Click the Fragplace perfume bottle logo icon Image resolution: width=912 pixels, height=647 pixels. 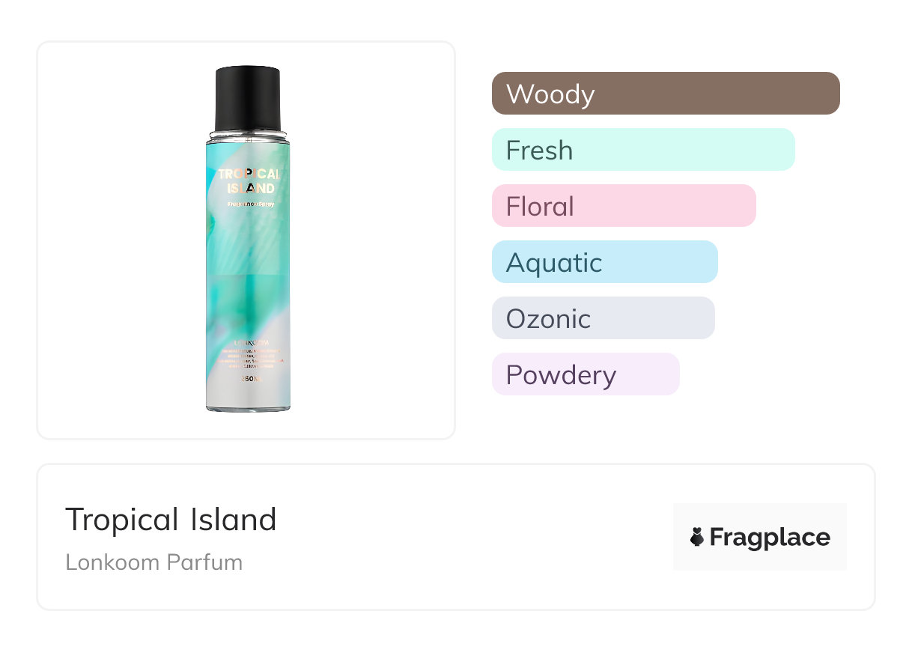coord(697,537)
